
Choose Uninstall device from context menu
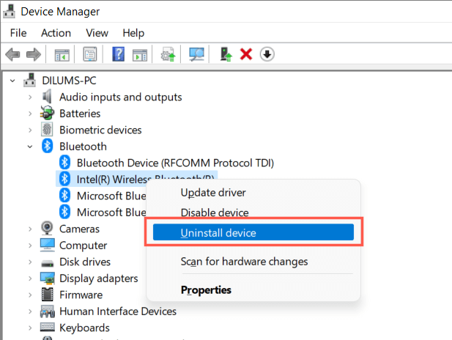(218, 233)
